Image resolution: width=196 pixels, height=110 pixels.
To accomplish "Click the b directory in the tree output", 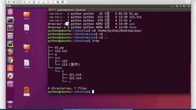I will [x=63, y=71].
